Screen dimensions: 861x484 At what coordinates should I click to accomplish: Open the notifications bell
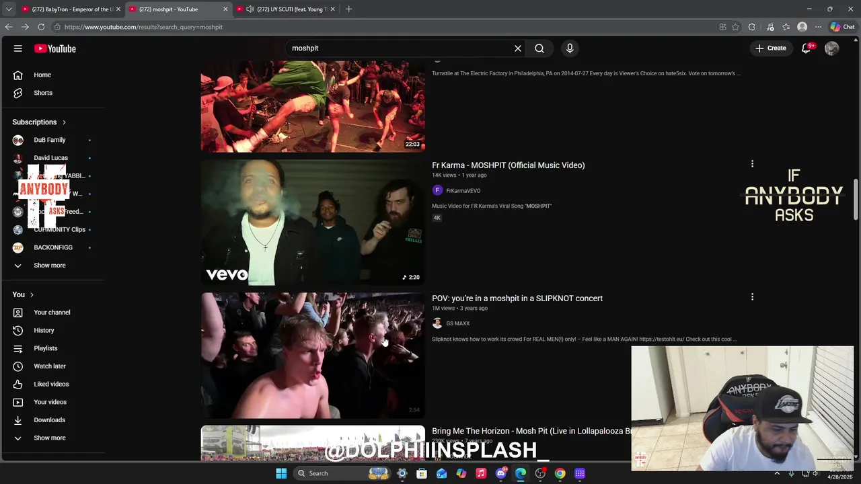click(x=806, y=48)
